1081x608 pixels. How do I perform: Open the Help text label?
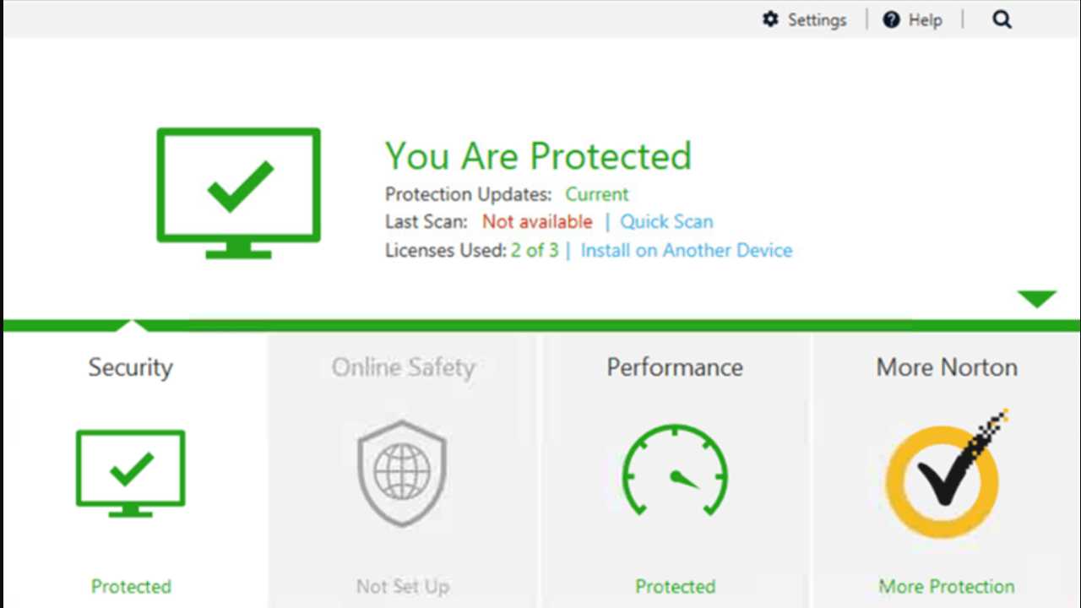pyautogui.click(x=926, y=20)
